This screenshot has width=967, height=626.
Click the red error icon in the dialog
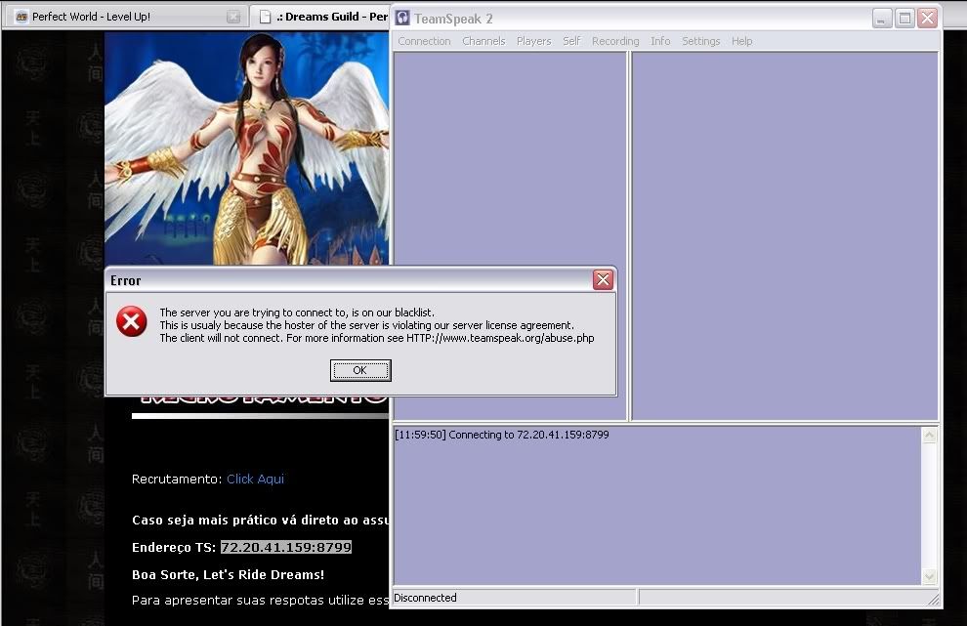(131, 321)
